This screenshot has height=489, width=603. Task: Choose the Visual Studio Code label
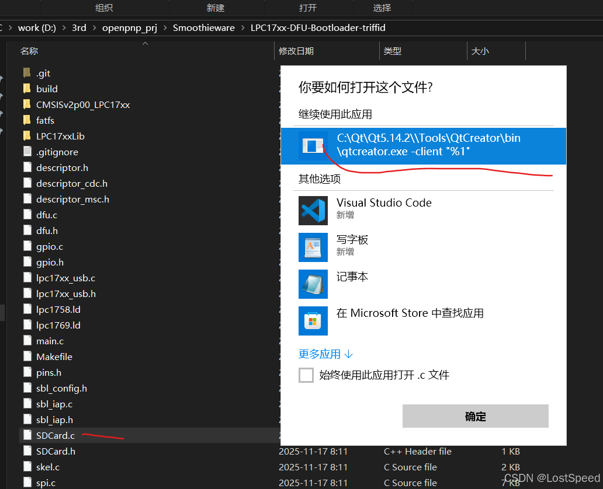(x=384, y=202)
